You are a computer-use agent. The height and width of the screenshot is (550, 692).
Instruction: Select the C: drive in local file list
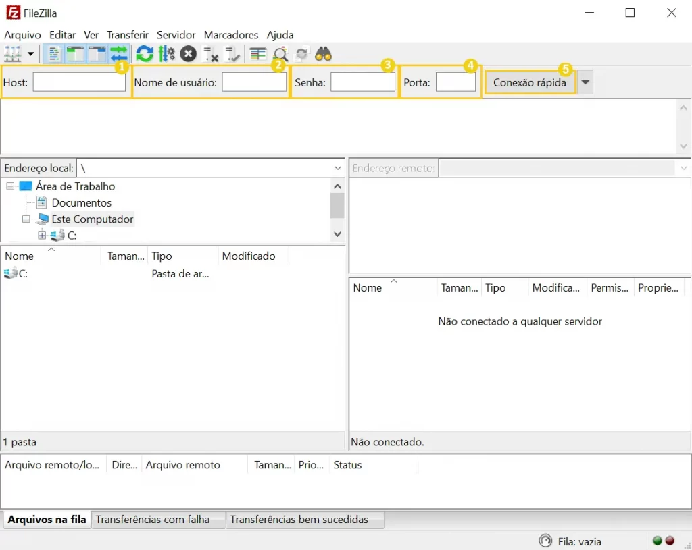[16, 274]
